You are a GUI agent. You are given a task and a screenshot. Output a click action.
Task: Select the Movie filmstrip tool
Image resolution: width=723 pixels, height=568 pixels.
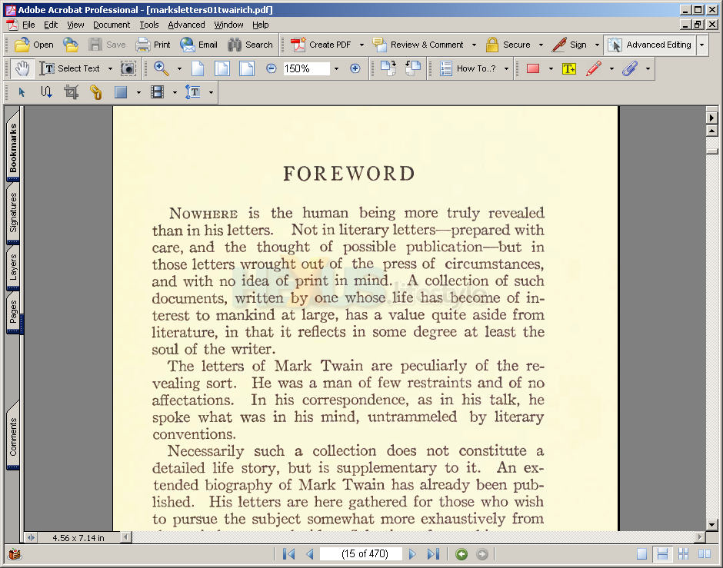[157, 92]
